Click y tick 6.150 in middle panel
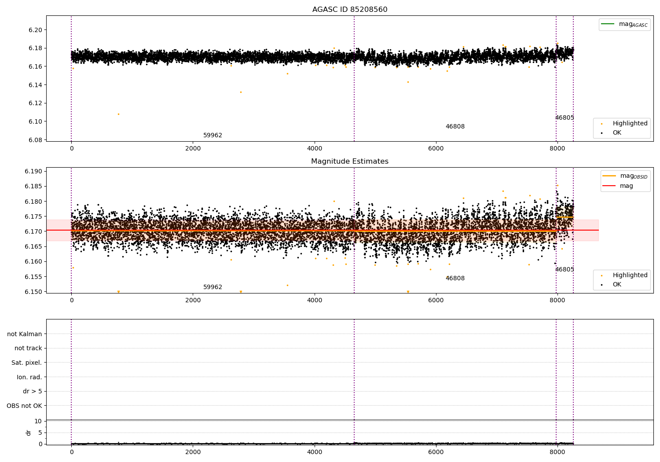The height and width of the screenshot is (462, 660). (33, 292)
